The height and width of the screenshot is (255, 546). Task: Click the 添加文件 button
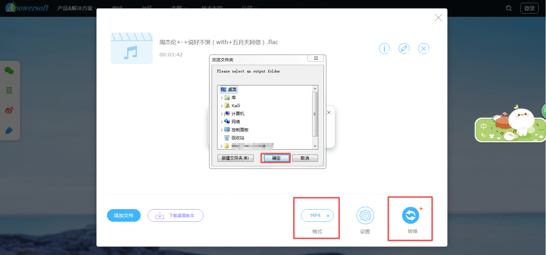tap(124, 215)
